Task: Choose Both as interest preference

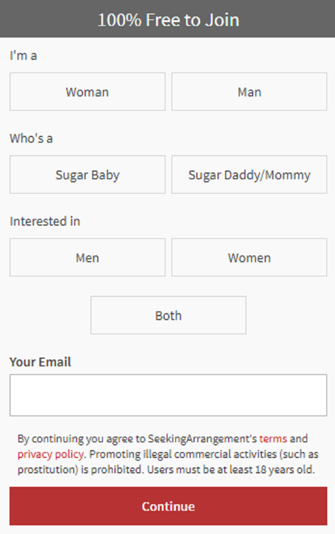Action: click(x=168, y=315)
